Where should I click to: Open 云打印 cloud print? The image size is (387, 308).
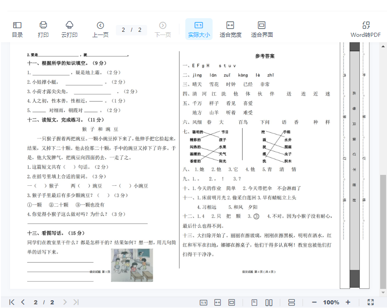69,29
